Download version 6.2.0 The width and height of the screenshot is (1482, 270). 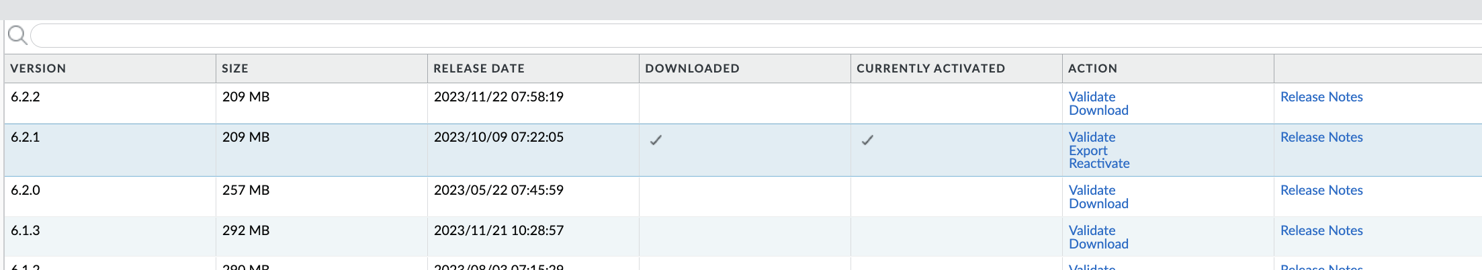[x=1098, y=204]
